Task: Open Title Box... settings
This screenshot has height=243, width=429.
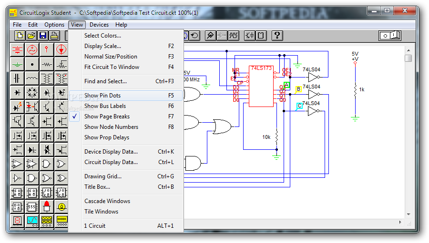Action: pyautogui.click(x=125, y=187)
